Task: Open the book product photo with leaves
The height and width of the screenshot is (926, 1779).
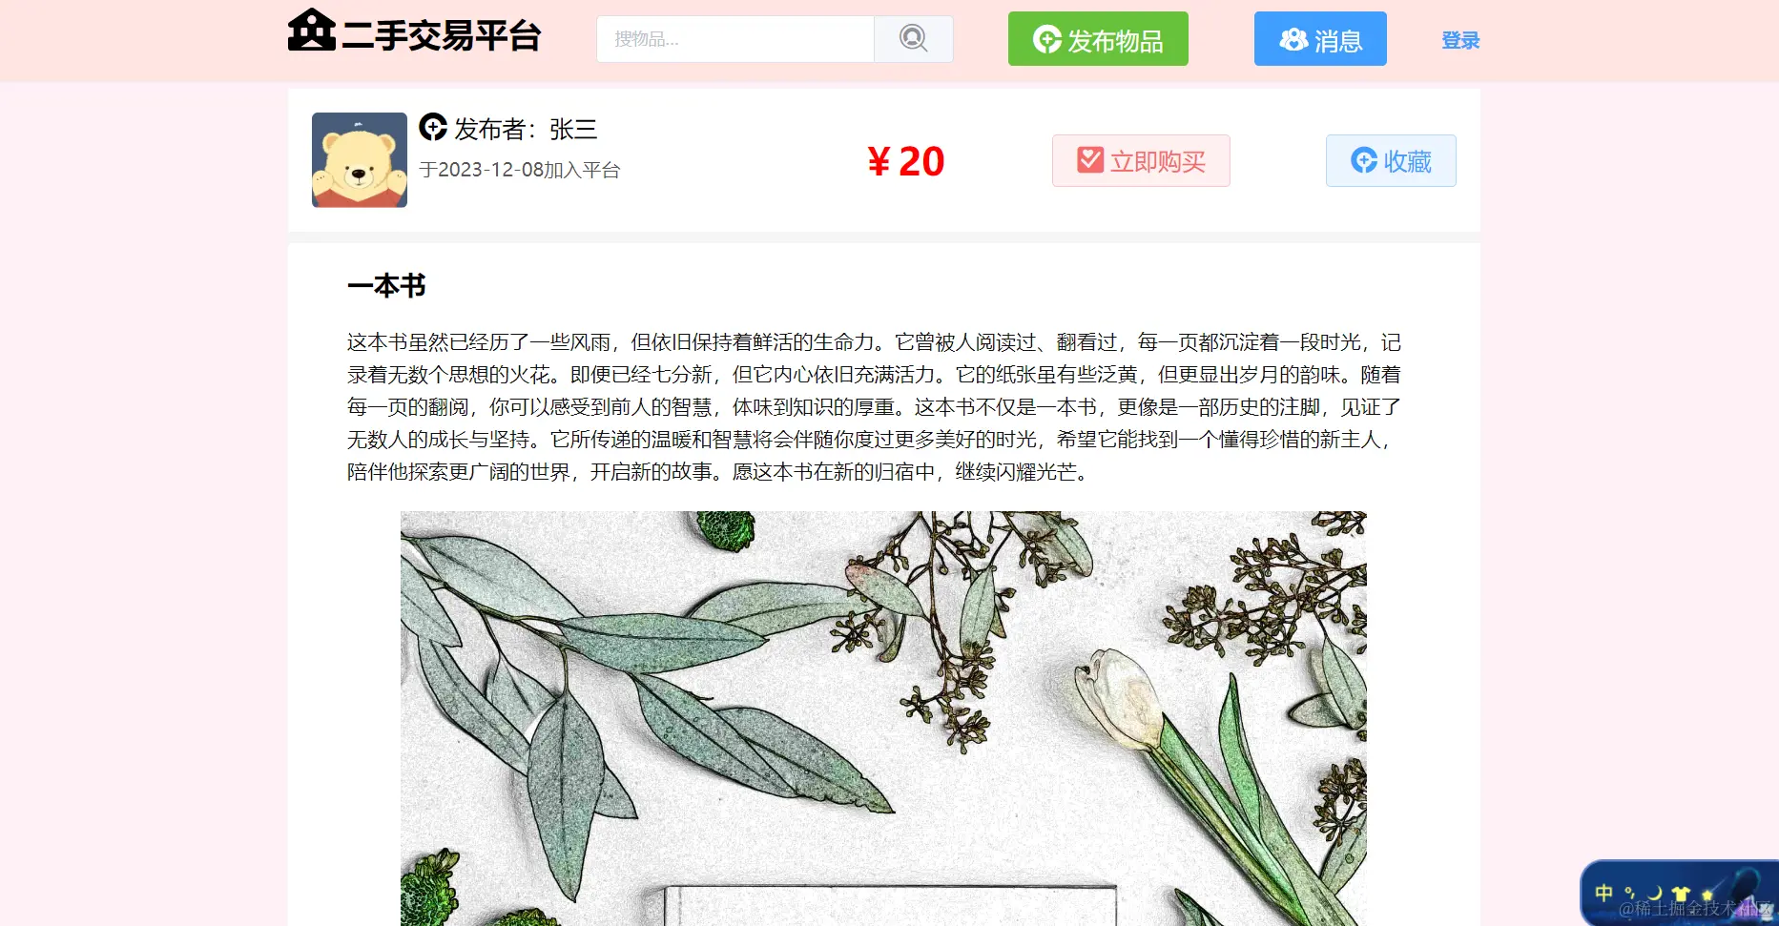Action: (883, 718)
